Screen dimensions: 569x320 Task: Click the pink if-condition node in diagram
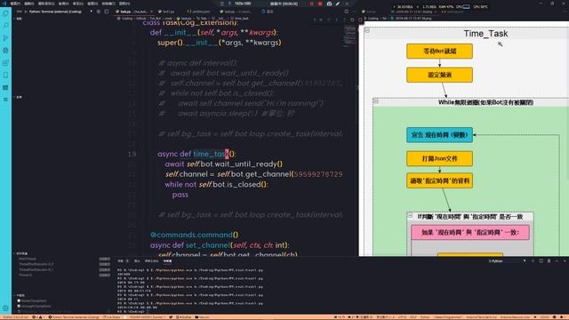pyautogui.click(x=470, y=232)
